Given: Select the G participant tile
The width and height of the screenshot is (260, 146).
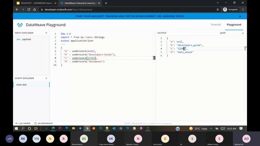Looking at the screenshot, I should 165,139.
